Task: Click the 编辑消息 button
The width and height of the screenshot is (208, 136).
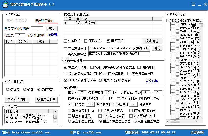Action: [152, 41]
